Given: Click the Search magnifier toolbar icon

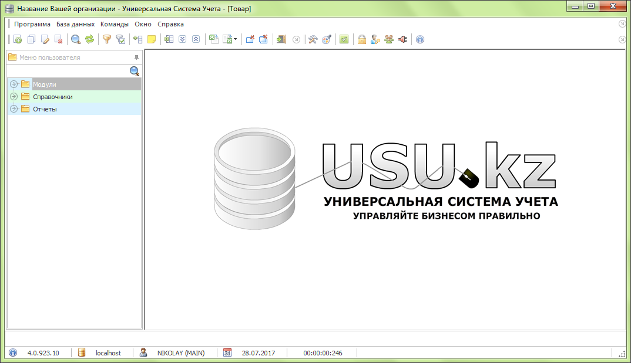Looking at the screenshot, I should click(x=76, y=39).
